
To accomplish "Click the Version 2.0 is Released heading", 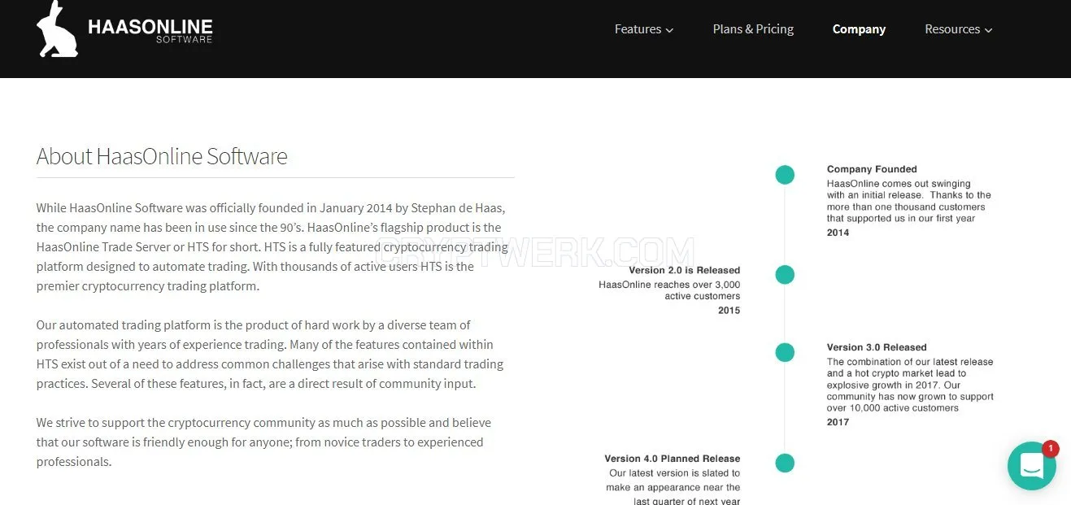I will click(684, 270).
